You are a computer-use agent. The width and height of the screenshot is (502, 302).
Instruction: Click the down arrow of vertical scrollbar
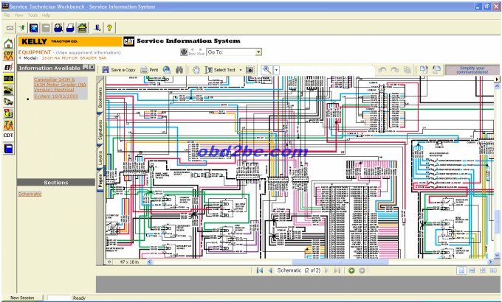[x=497, y=255]
